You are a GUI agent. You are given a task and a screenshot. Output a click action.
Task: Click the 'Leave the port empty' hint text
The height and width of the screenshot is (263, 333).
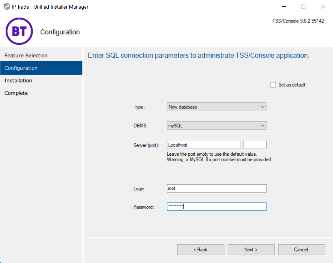click(212, 154)
